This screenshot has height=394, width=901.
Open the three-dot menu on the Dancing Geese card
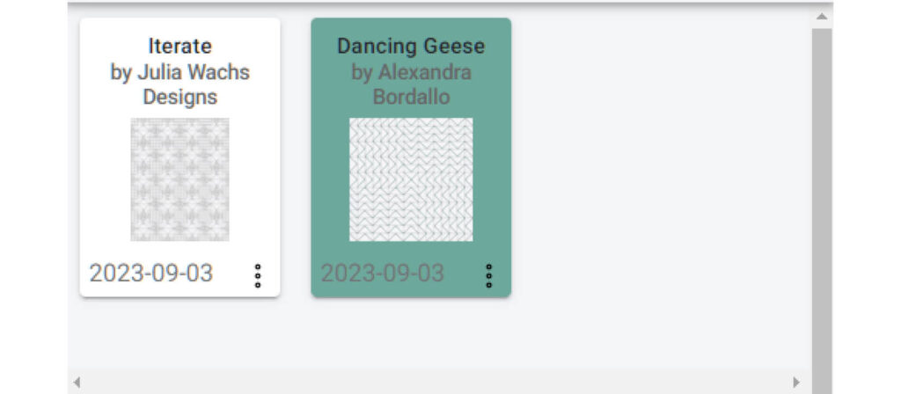pyautogui.click(x=488, y=275)
